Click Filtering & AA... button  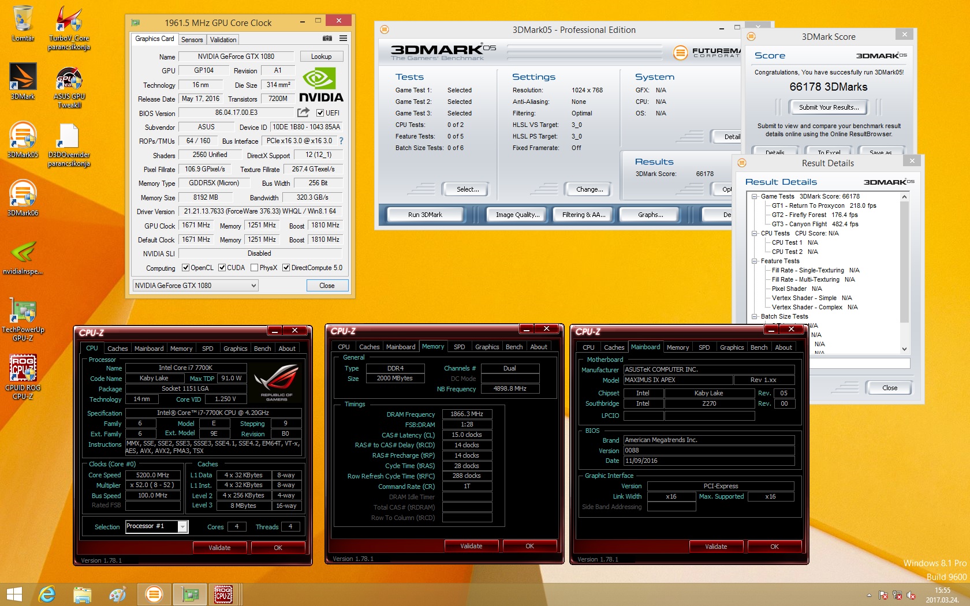click(x=584, y=215)
